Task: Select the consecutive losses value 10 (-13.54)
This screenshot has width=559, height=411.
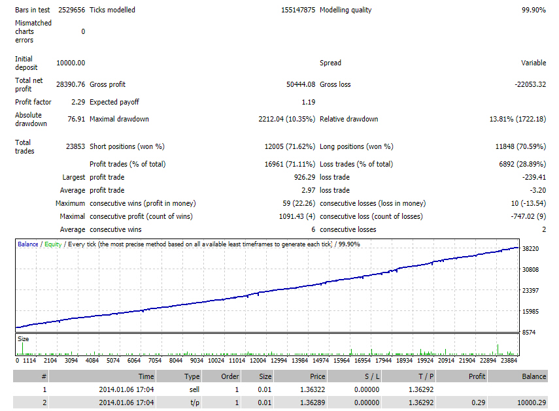Action: (528, 203)
